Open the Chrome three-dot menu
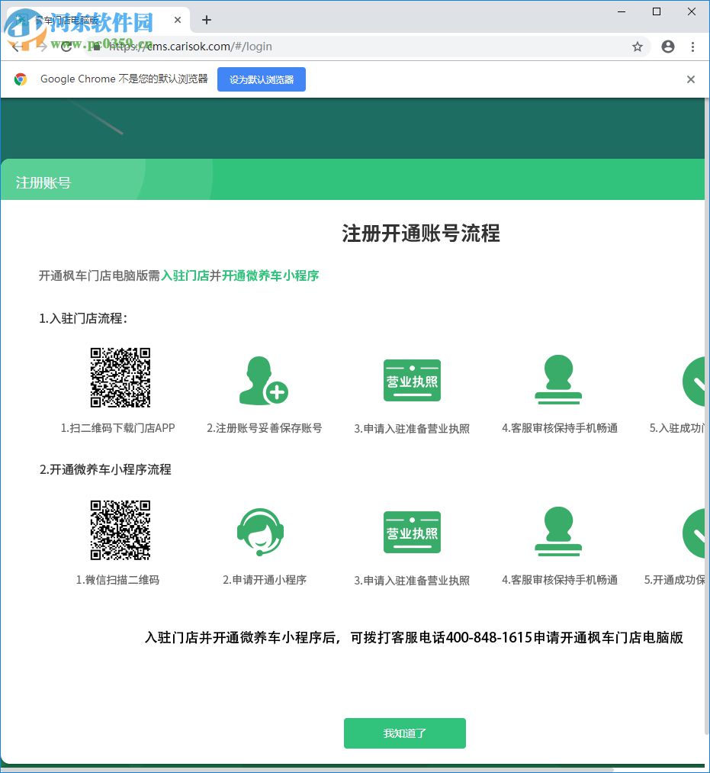This screenshot has width=710, height=773. pyautogui.click(x=692, y=47)
